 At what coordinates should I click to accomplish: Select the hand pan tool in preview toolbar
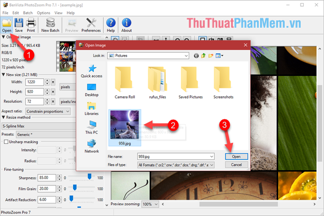click(115, 38)
